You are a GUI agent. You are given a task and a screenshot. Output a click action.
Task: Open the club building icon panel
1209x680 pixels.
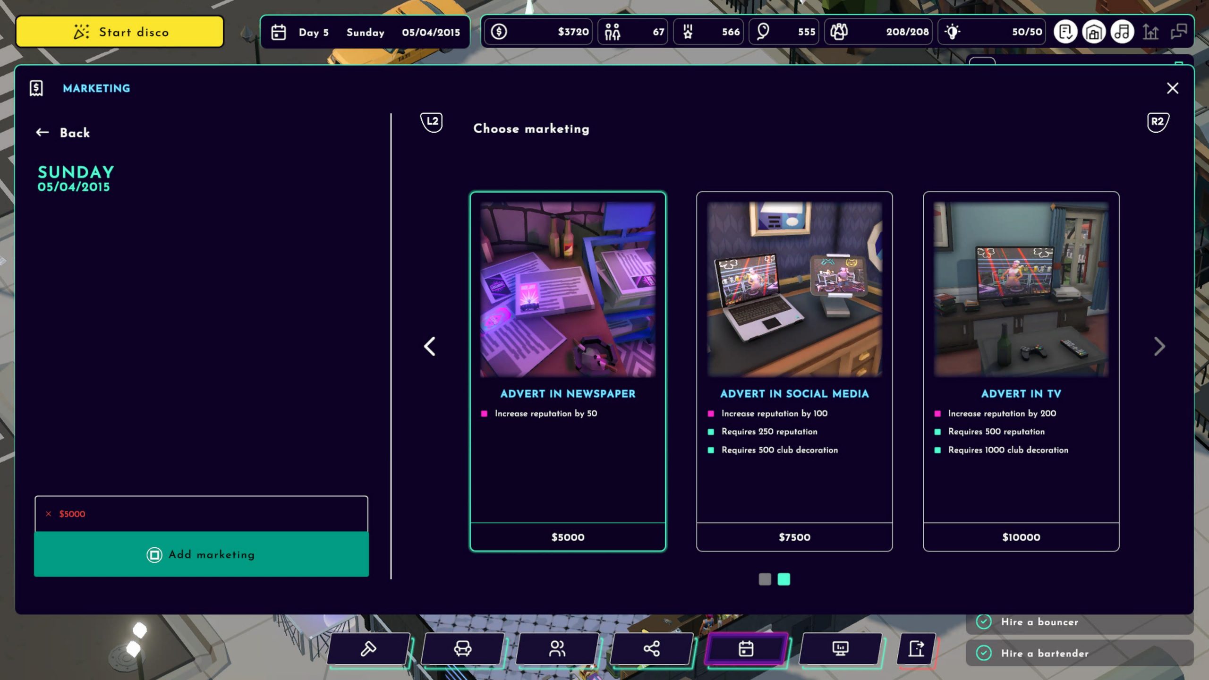1094,32
